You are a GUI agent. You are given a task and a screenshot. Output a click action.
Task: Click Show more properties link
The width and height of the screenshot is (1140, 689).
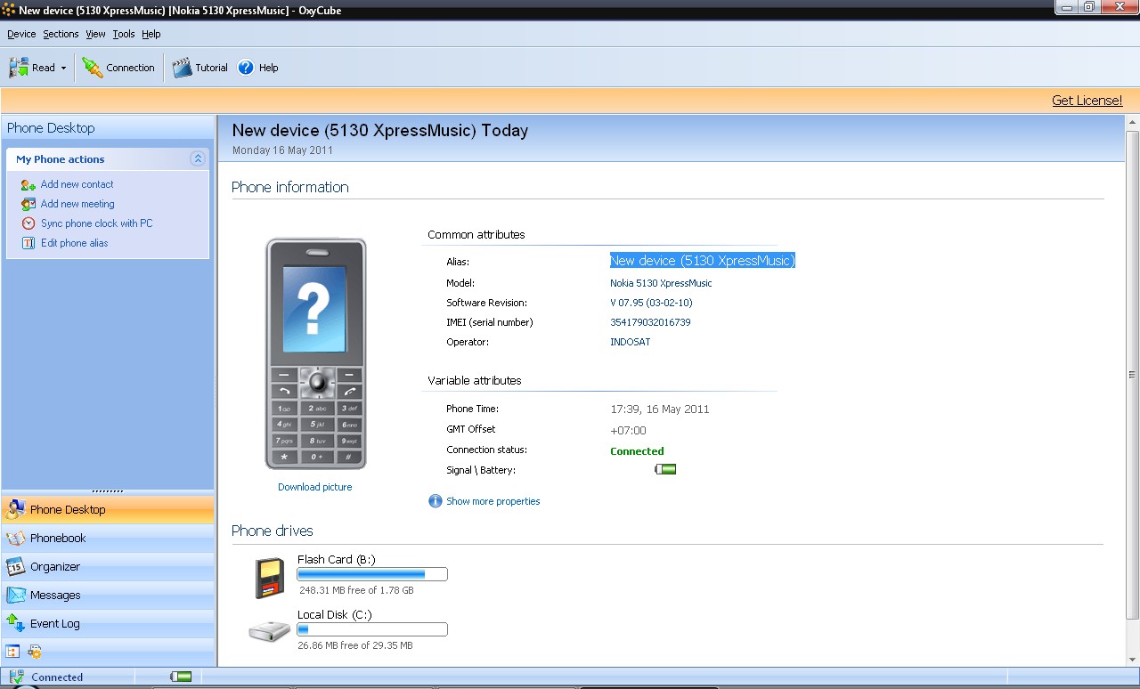(493, 501)
